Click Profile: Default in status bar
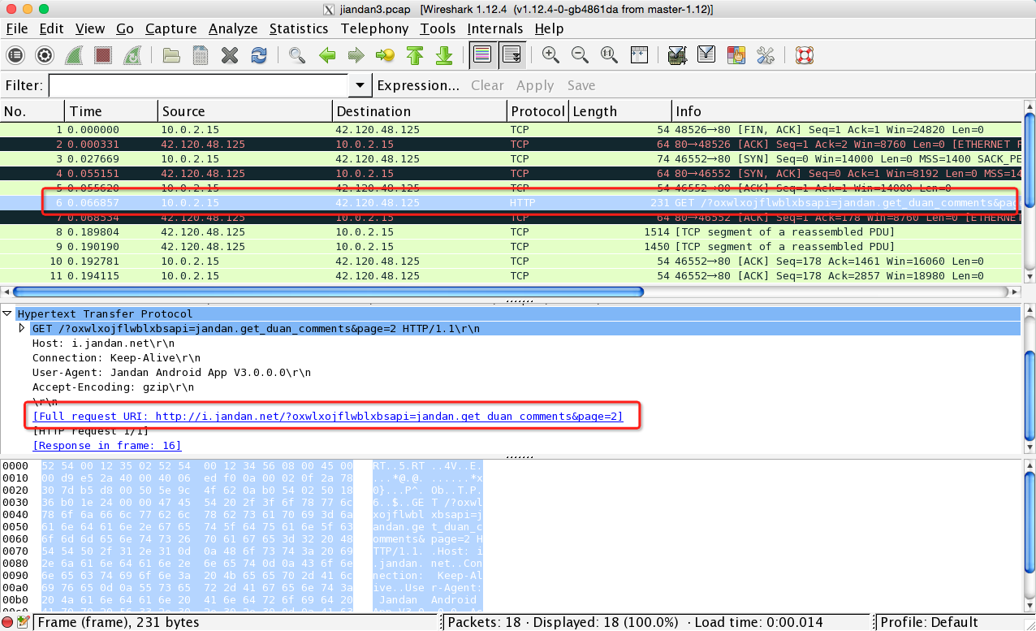This screenshot has width=1036, height=631. pos(930,622)
